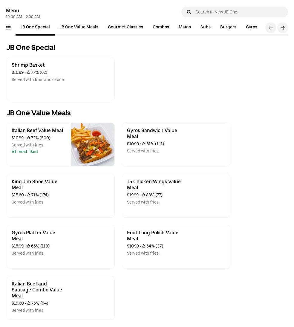The image size is (294, 327).
Task: Click the right arrow to scroll categories
Action: pyautogui.click(x=282, y=28)
